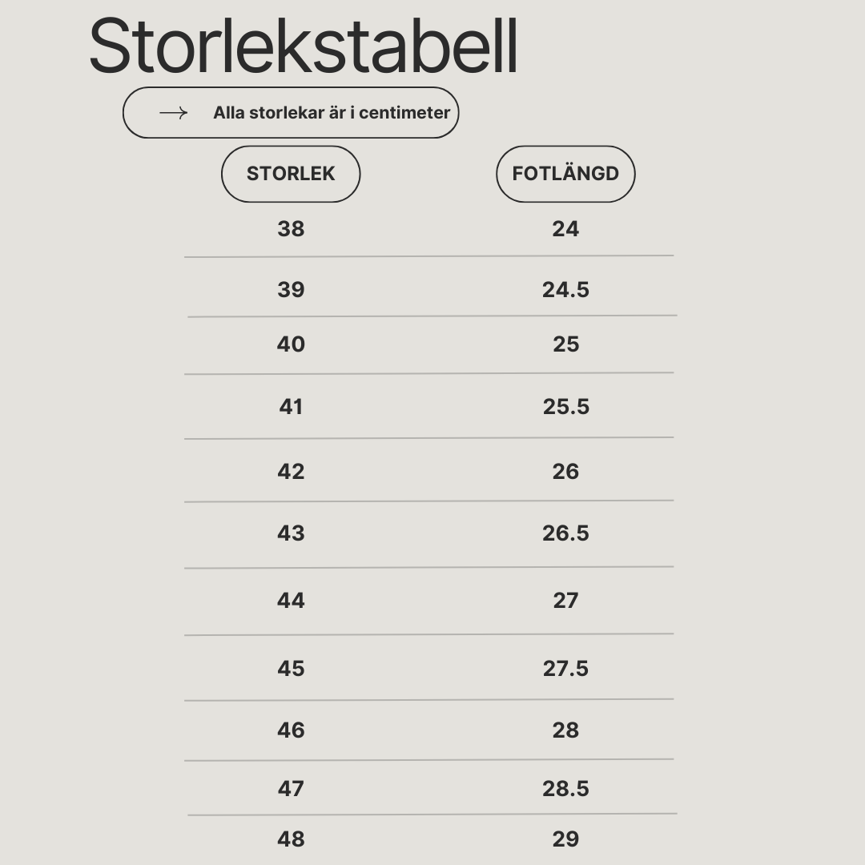The width and height of the screenshot is (865, 865).
Task: Click the FOTLÄNGD column header pill
Action: tap(565, 174)
